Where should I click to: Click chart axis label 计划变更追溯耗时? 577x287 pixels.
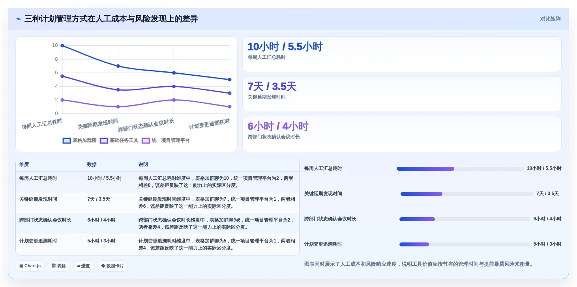point(209,124)
